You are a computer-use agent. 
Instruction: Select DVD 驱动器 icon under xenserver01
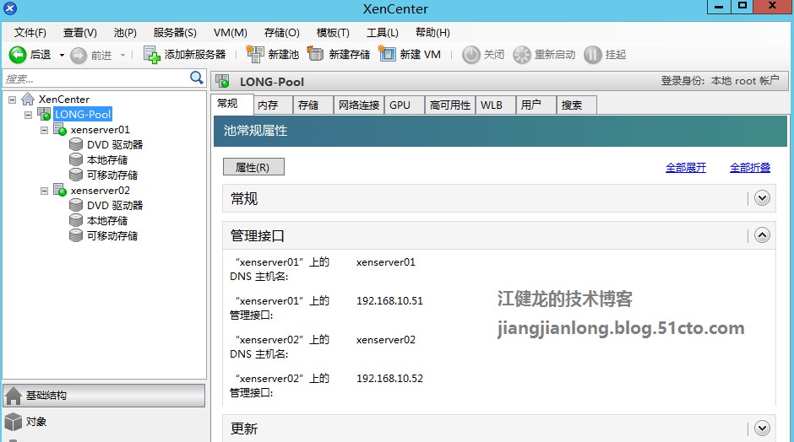click(x=76, y=144)
